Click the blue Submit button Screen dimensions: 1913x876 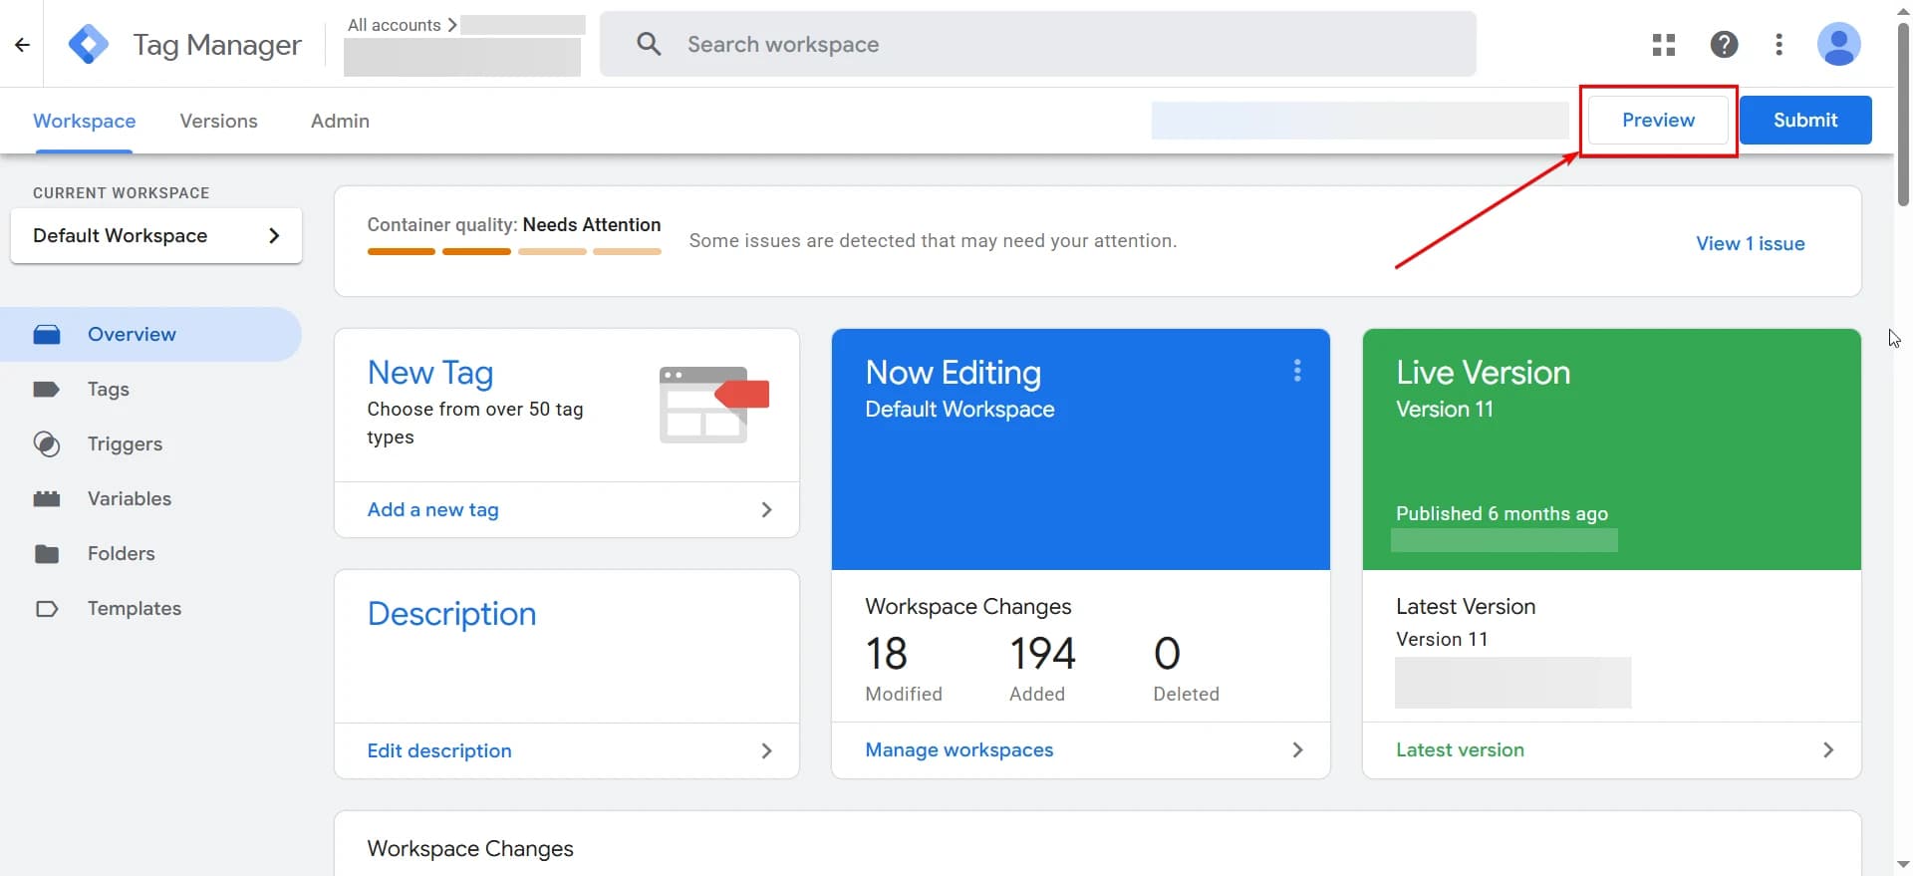1804,121
